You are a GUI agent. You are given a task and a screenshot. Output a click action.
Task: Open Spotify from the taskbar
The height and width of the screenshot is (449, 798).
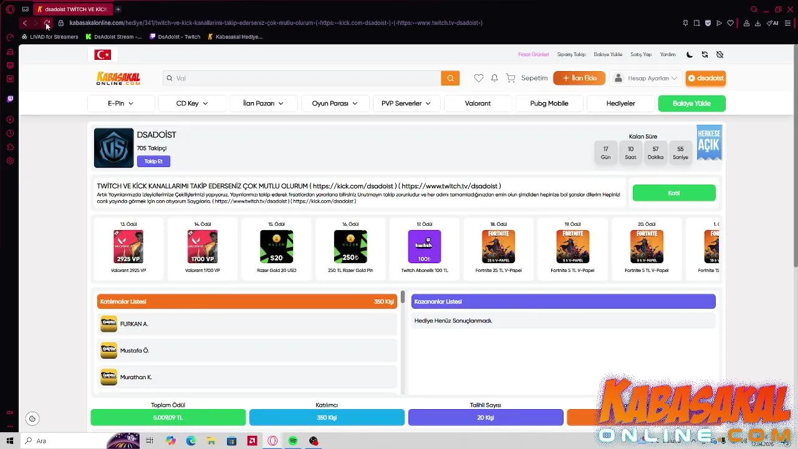pyautogui.click(x=293, y=441)
